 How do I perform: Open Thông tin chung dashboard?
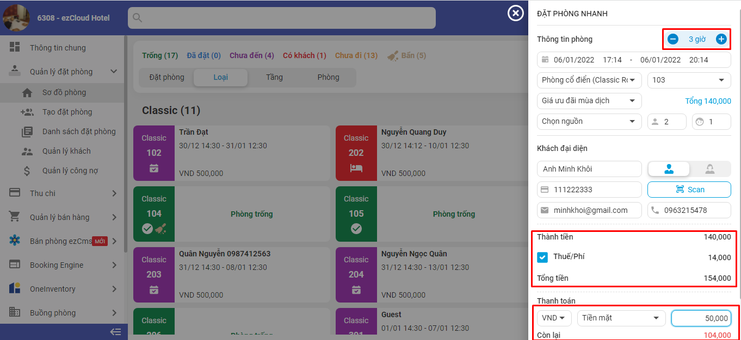[58, 48]
